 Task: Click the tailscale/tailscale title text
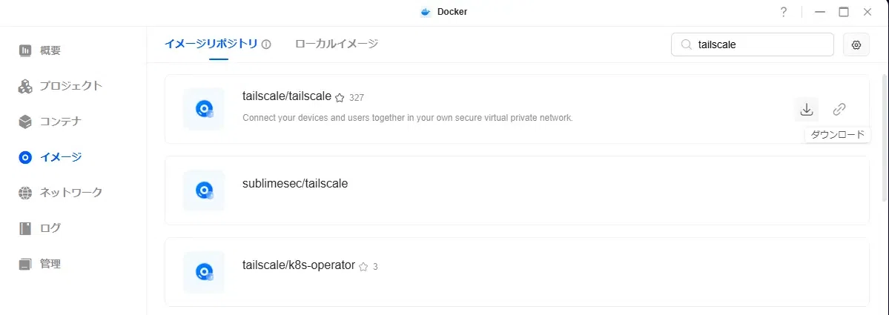coord(286,96)
